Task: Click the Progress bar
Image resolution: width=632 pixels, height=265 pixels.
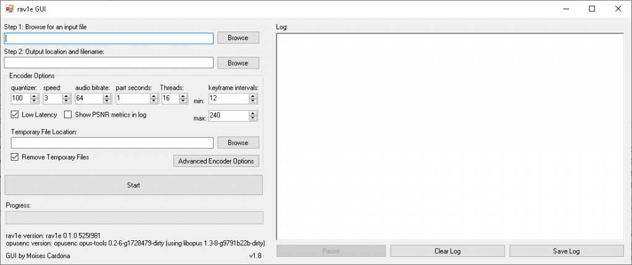Action: click(134, 217)
